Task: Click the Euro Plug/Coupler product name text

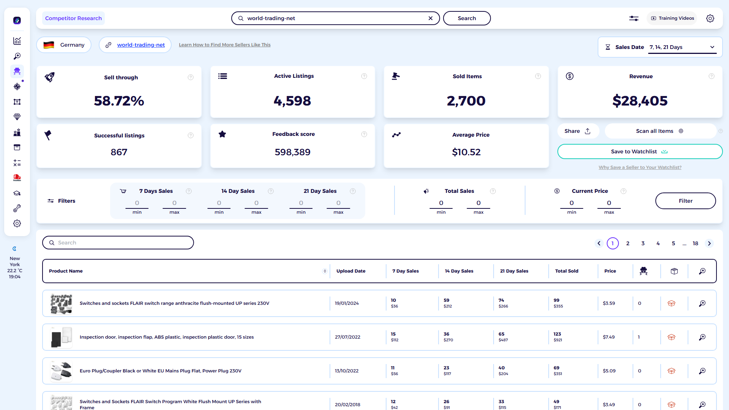Action: (161, 371)
